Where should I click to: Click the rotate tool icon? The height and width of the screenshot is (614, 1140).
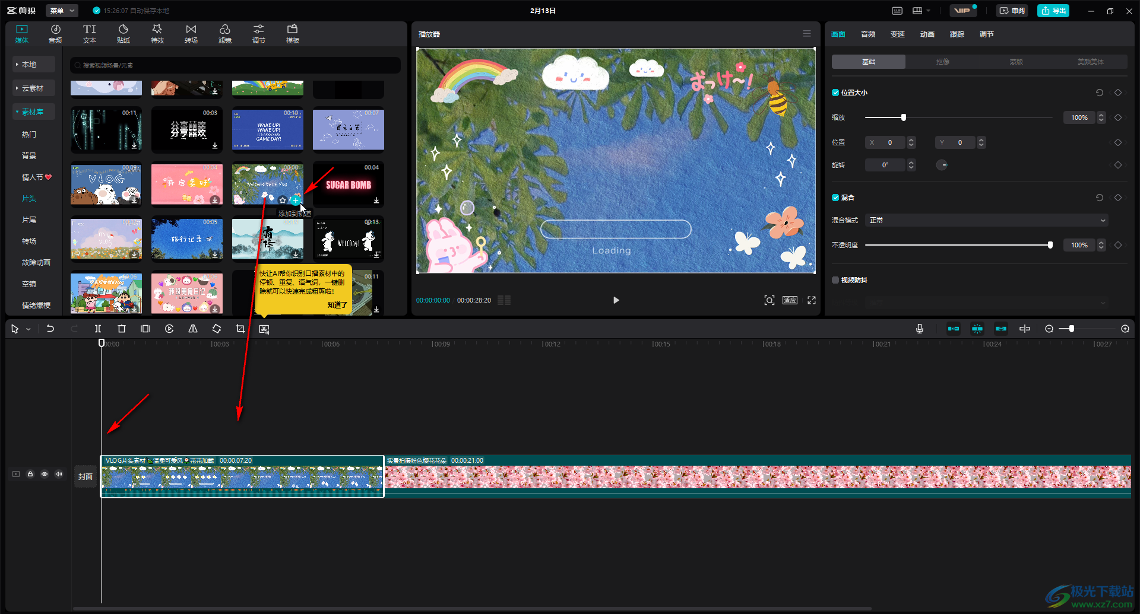[x=217, y=329]
